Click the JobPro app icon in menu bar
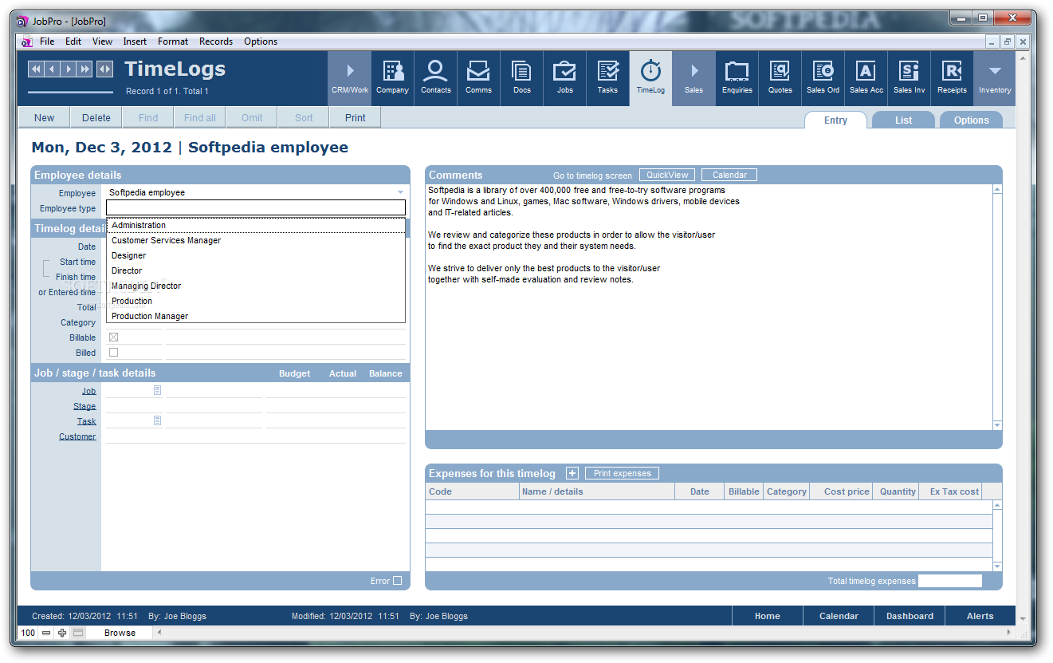 pos(26,41)
